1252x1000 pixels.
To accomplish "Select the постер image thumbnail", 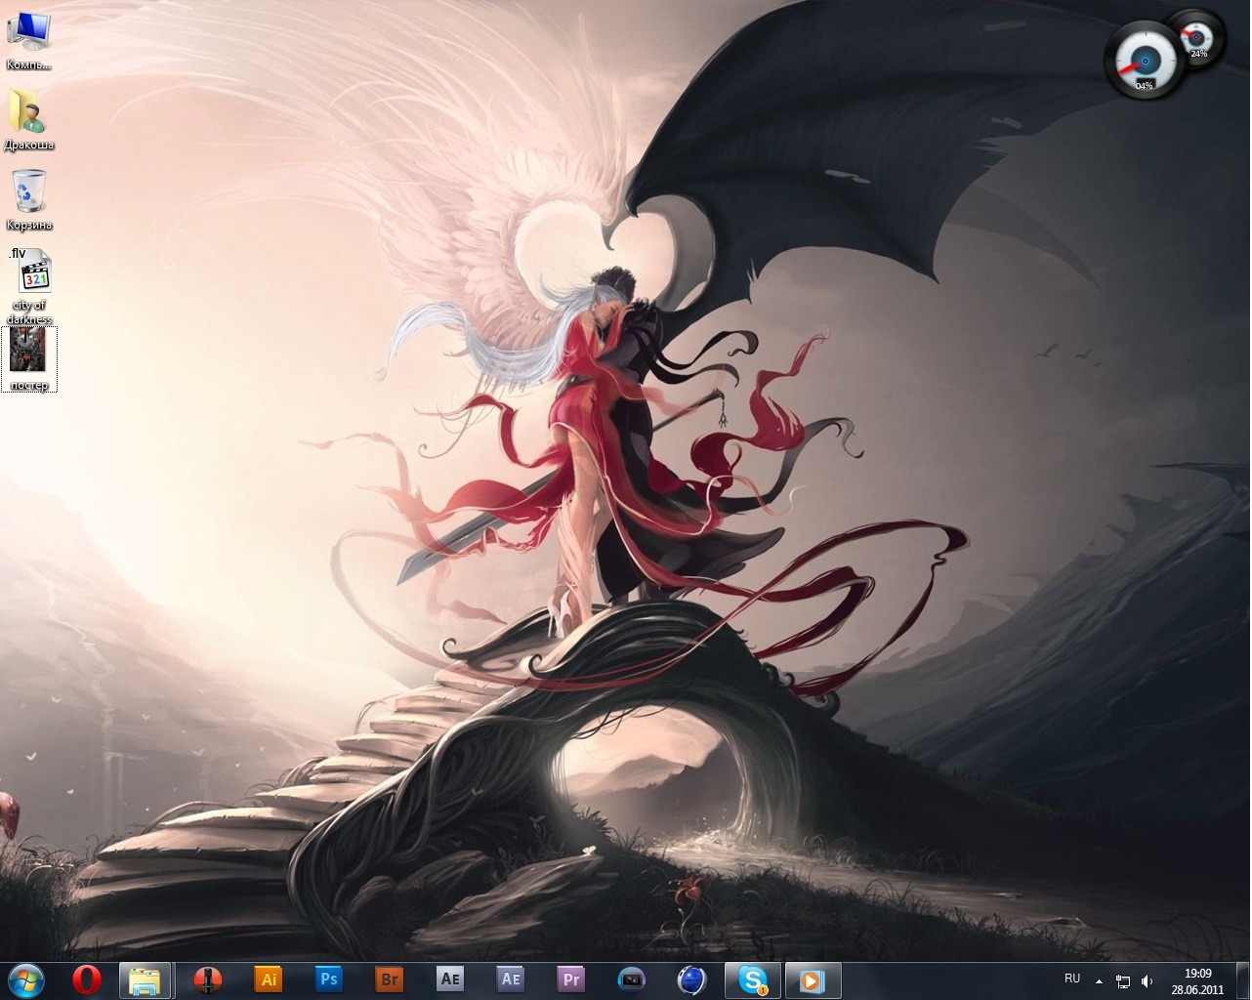I will (28, 358).
